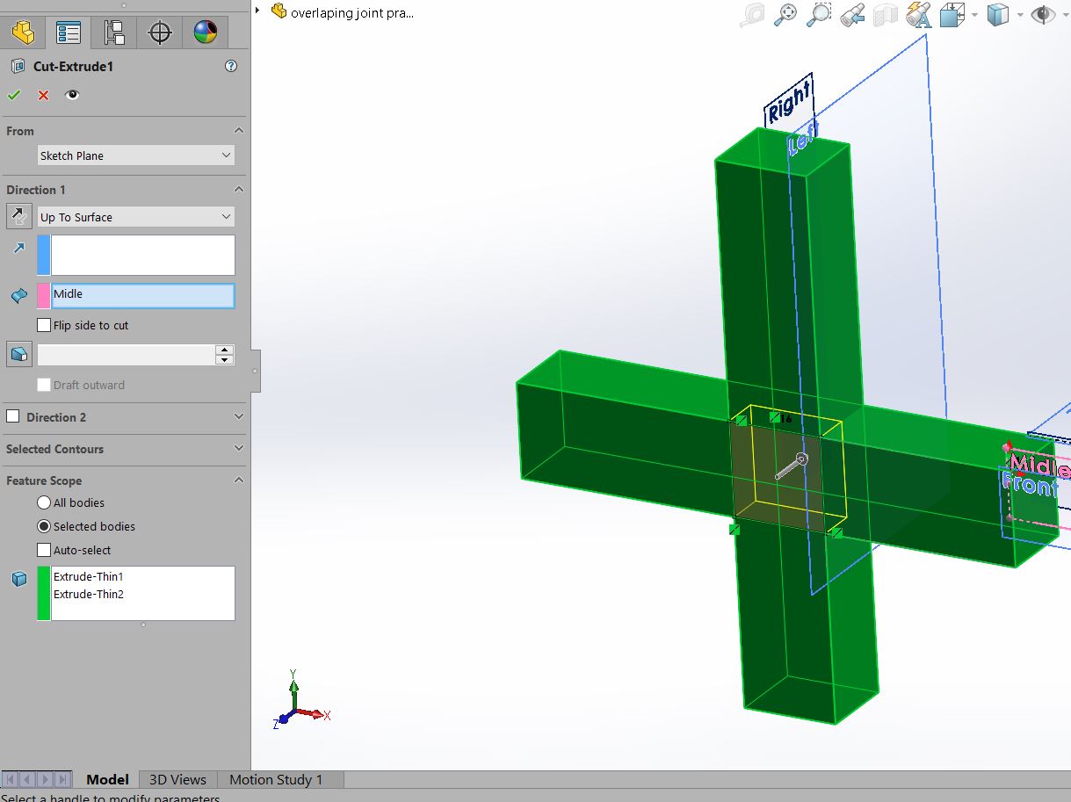This screenshot has height=802, width=1071.
Task: Open the 3D Views tab
Action: coord(177,779)
